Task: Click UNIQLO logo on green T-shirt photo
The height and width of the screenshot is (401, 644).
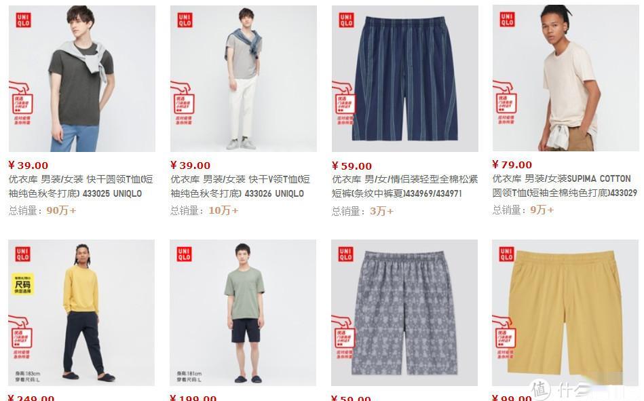Action: tap(184, 254)
